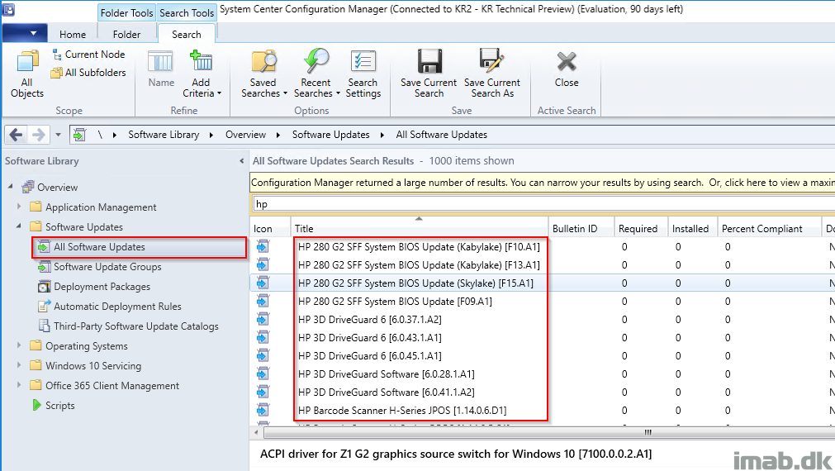Collapse the Overview tree node
This screenshot has width=835, height=471.
(x=11, y=187)
